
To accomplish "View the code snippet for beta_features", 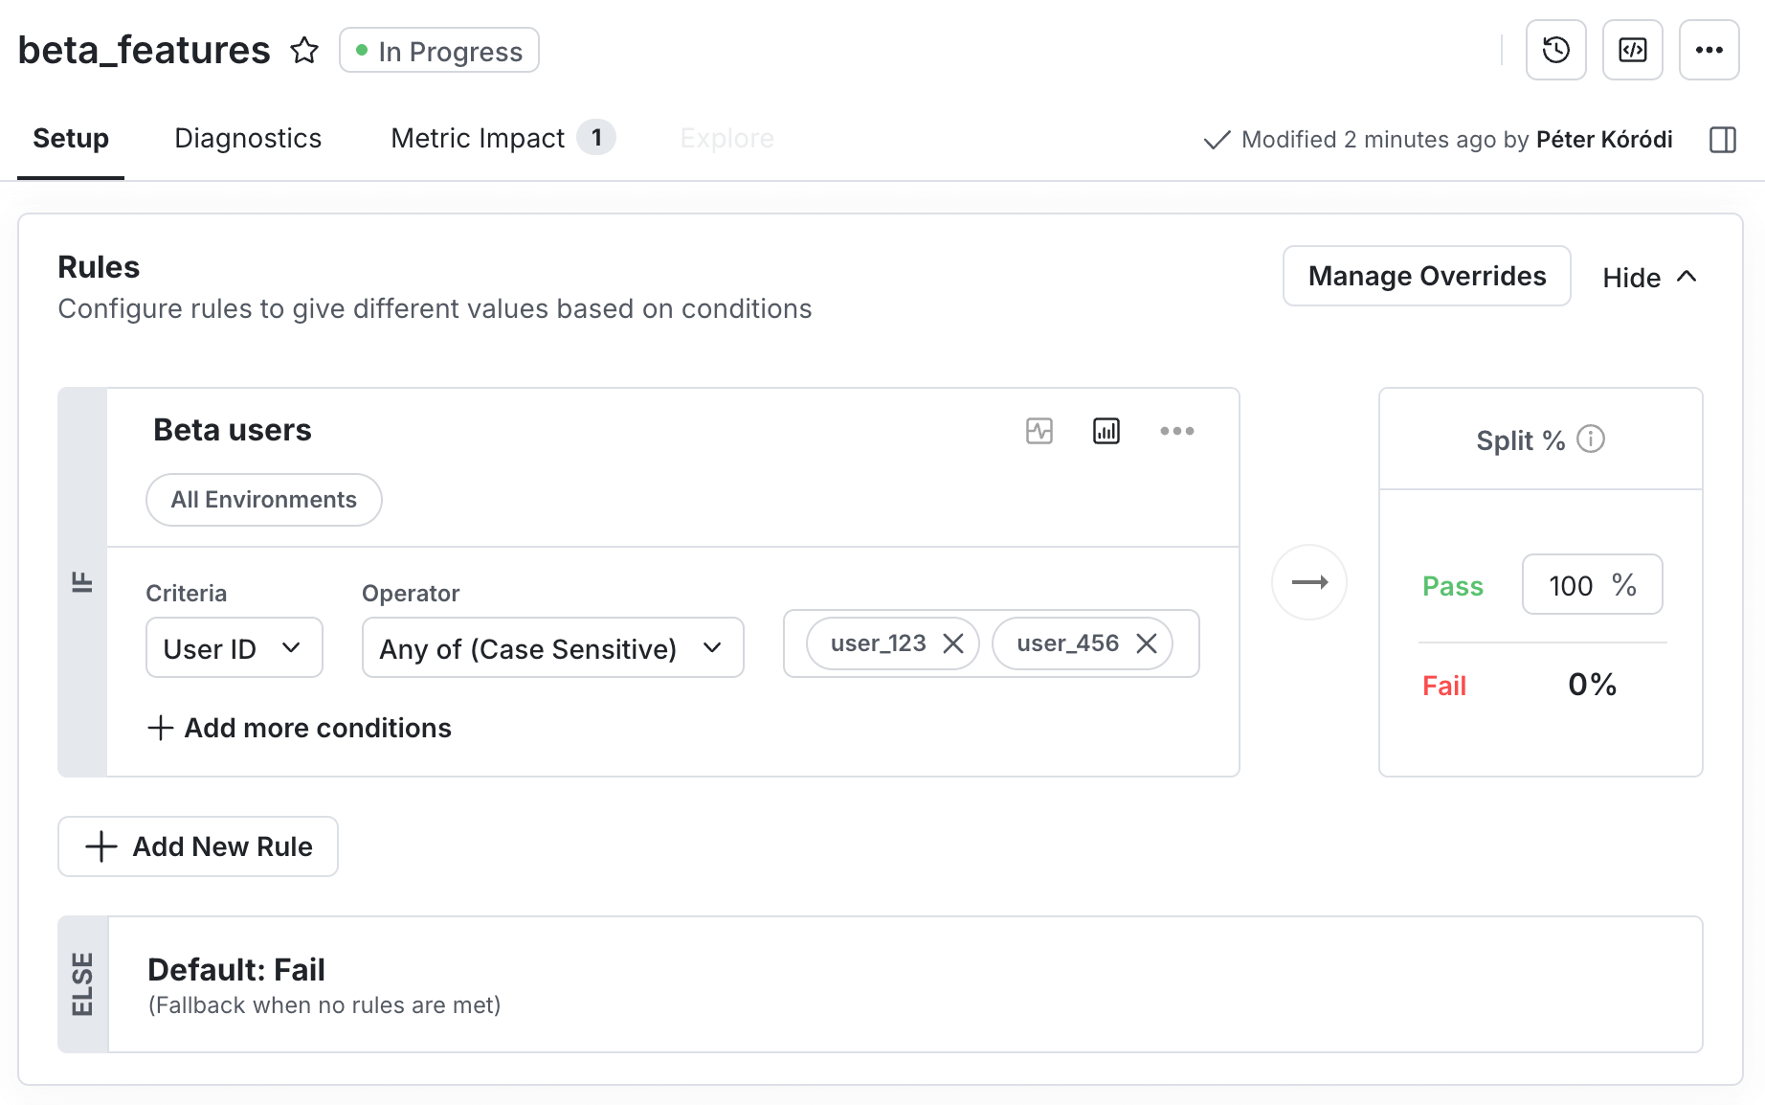I will 1632,50.
